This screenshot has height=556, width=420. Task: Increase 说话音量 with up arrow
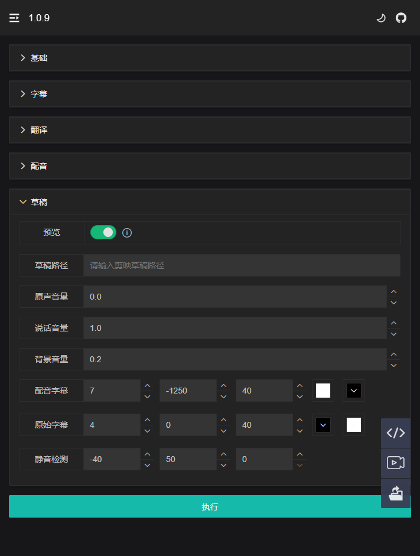[393, 323]
